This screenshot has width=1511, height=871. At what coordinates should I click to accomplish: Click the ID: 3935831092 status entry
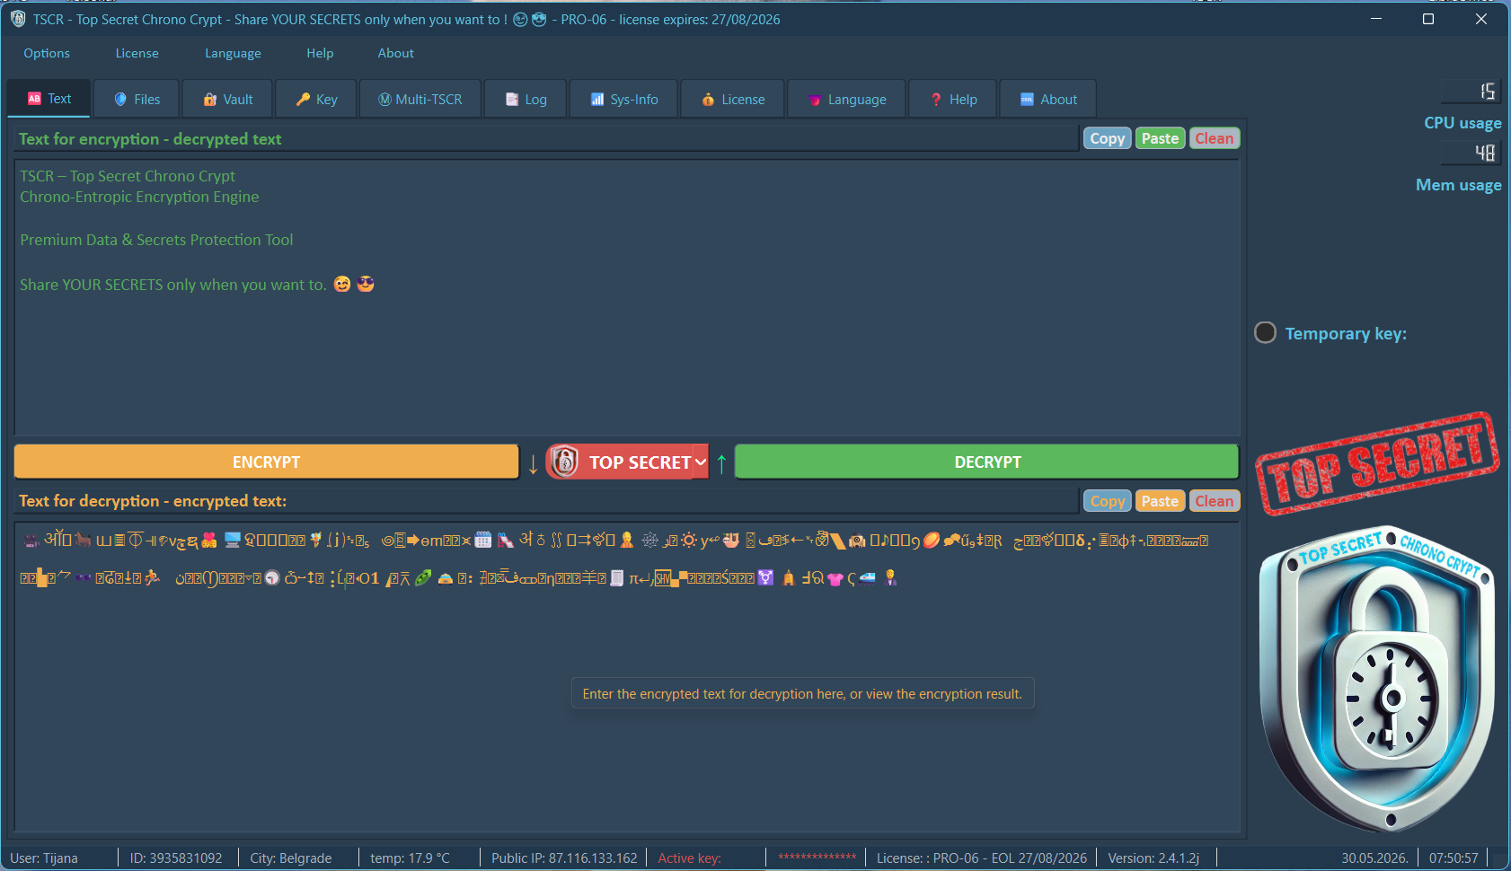point(176,858)
